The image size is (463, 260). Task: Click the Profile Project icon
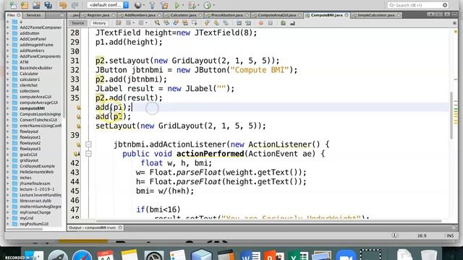(x=208, y=5)
